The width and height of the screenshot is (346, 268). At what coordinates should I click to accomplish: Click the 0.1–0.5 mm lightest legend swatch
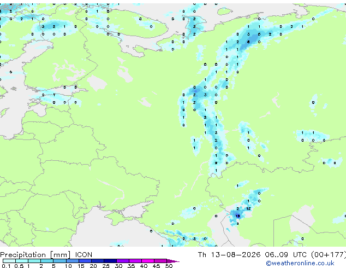coord(9,261)
